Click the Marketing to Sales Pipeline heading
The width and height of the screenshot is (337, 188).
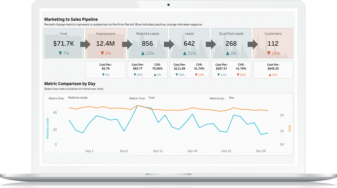tap(71, 19)
